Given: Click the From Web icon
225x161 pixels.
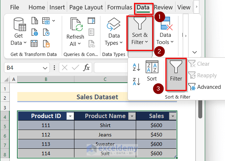Looking at the screenshot, I should [34, 32].
